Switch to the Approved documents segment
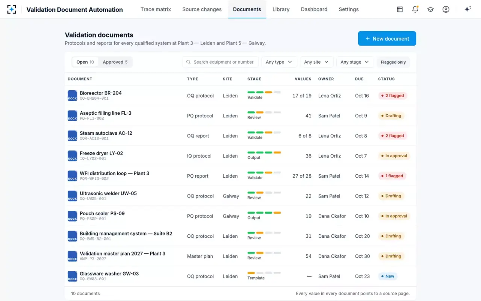 tap(115, 62)
